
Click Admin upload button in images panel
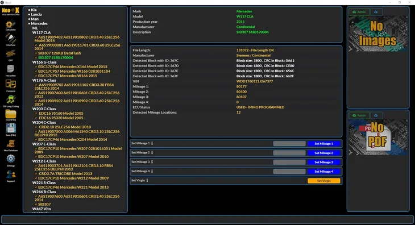tap(359, 12)
